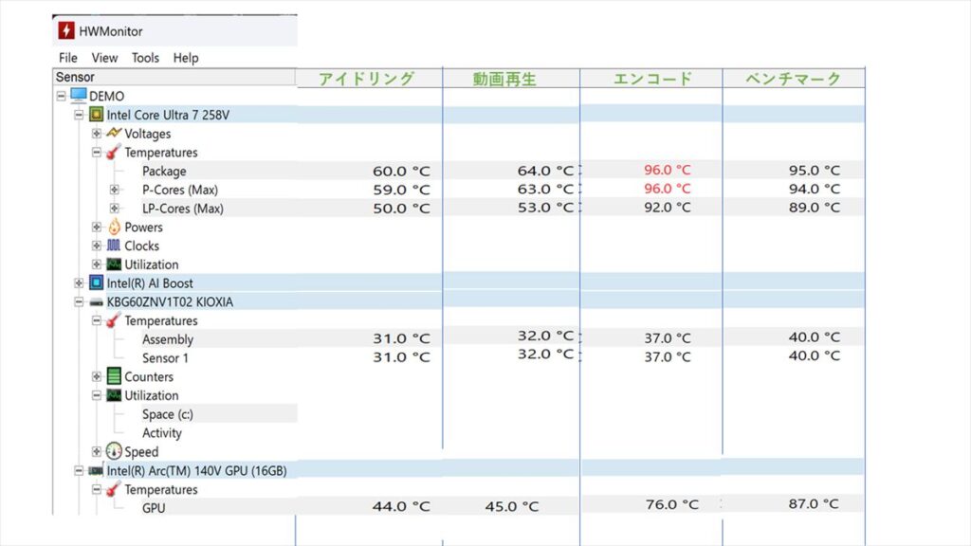971x546 pixels.
Task: Click the Clocks waveform icon
Action: tap(114, 246)
